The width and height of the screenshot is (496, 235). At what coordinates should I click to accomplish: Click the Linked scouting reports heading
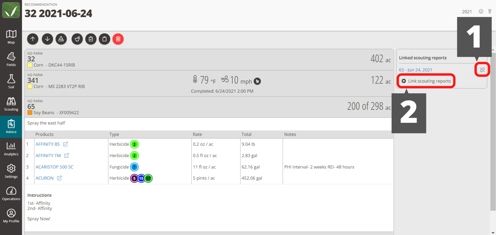[423, 58]
